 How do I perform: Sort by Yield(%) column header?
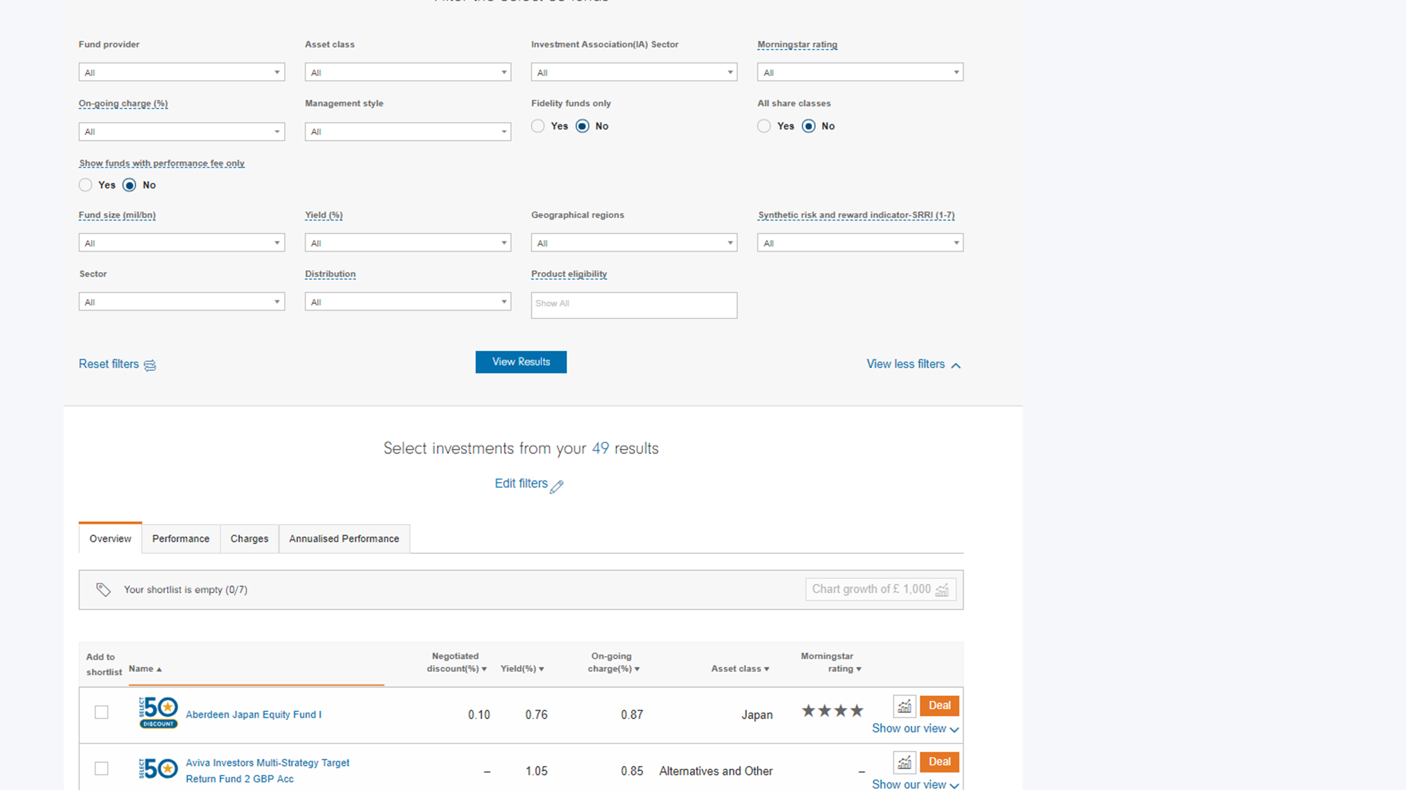(x=522, y=669)
